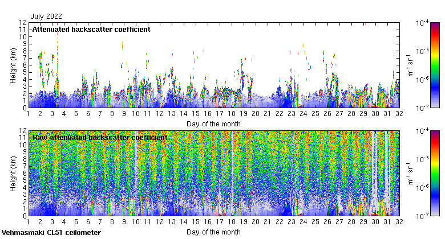The image size is (445, 239).
Task: Click the 3 km height tick on the raw backscatter plot
Action: tap(25, 195)
